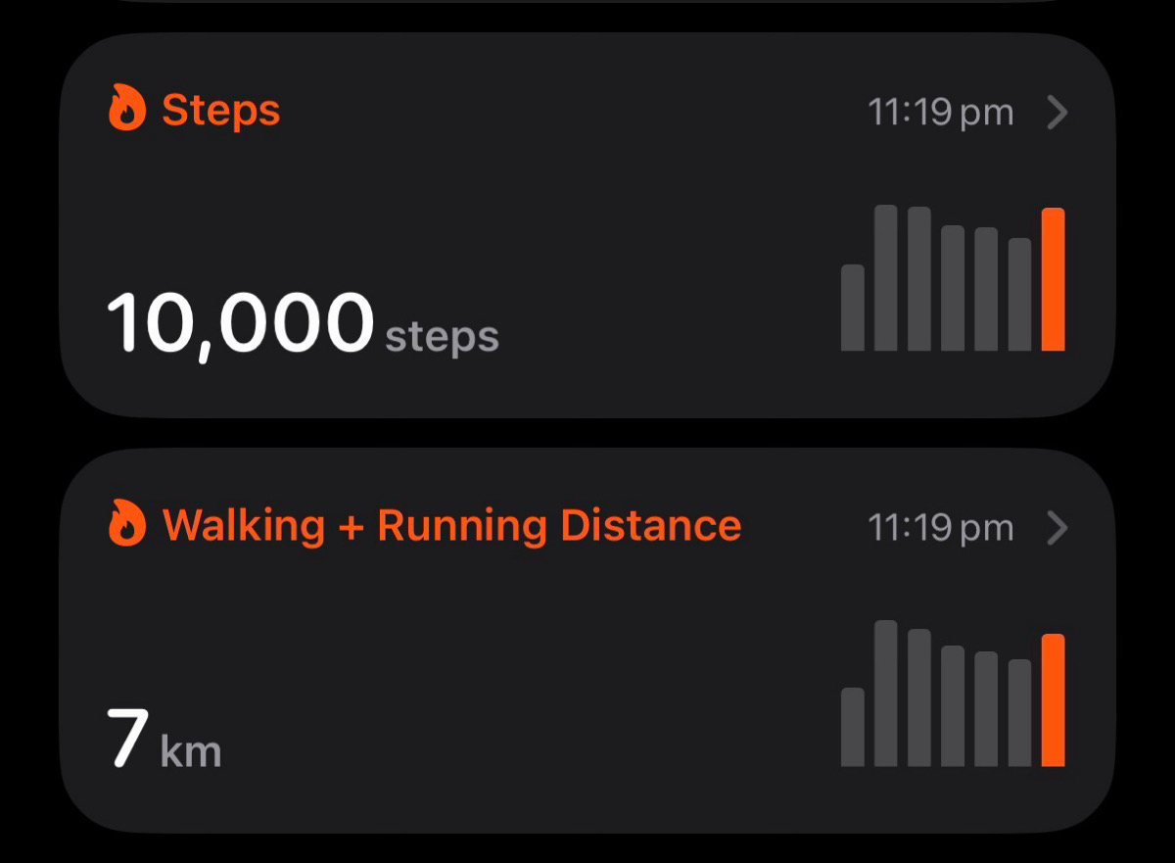The width and height of the screenshot is (1175, 863).
Task: Click the flame icon beside Steps
Action: coord(127,109)
